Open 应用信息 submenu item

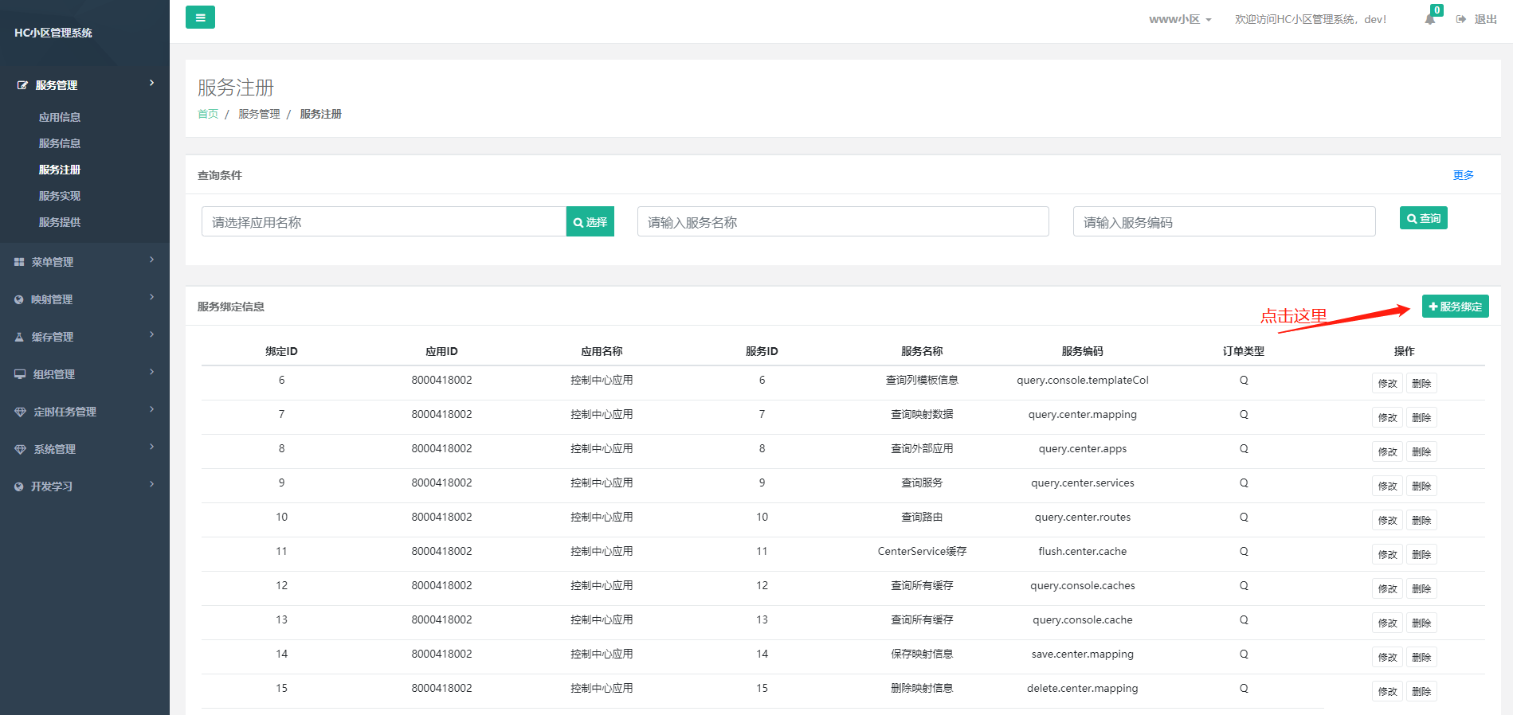(60, 117)
